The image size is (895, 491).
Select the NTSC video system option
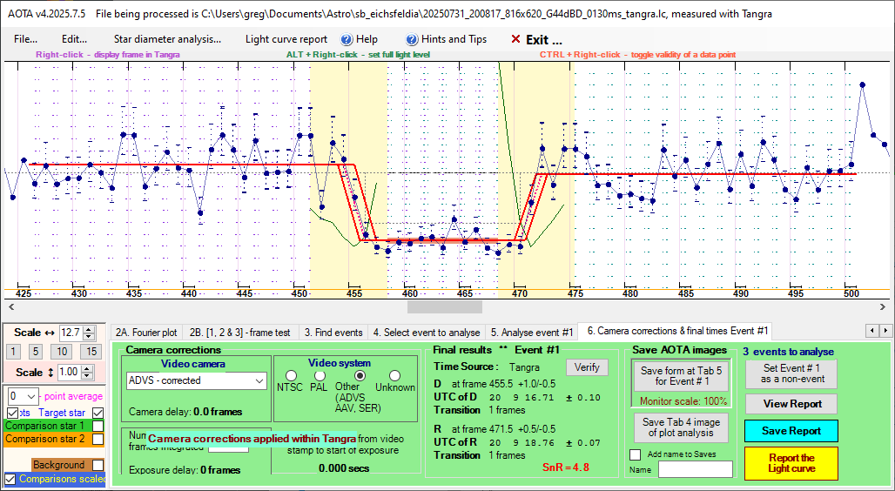pos(291,376)
